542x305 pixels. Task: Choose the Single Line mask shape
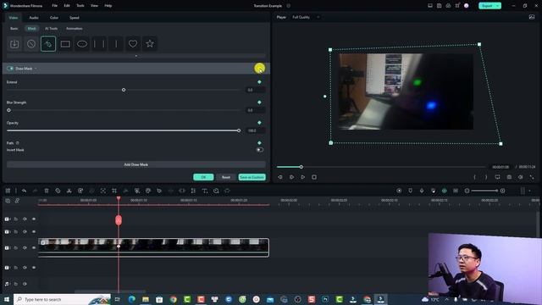click(x=116, y=44)
